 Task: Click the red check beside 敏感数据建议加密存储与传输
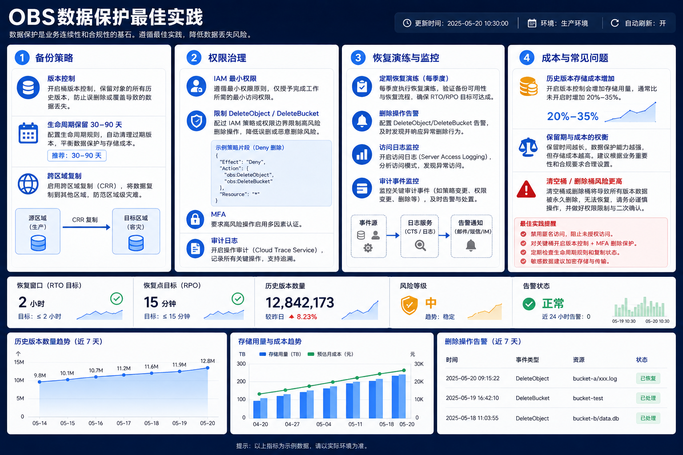tap(523, 261)
